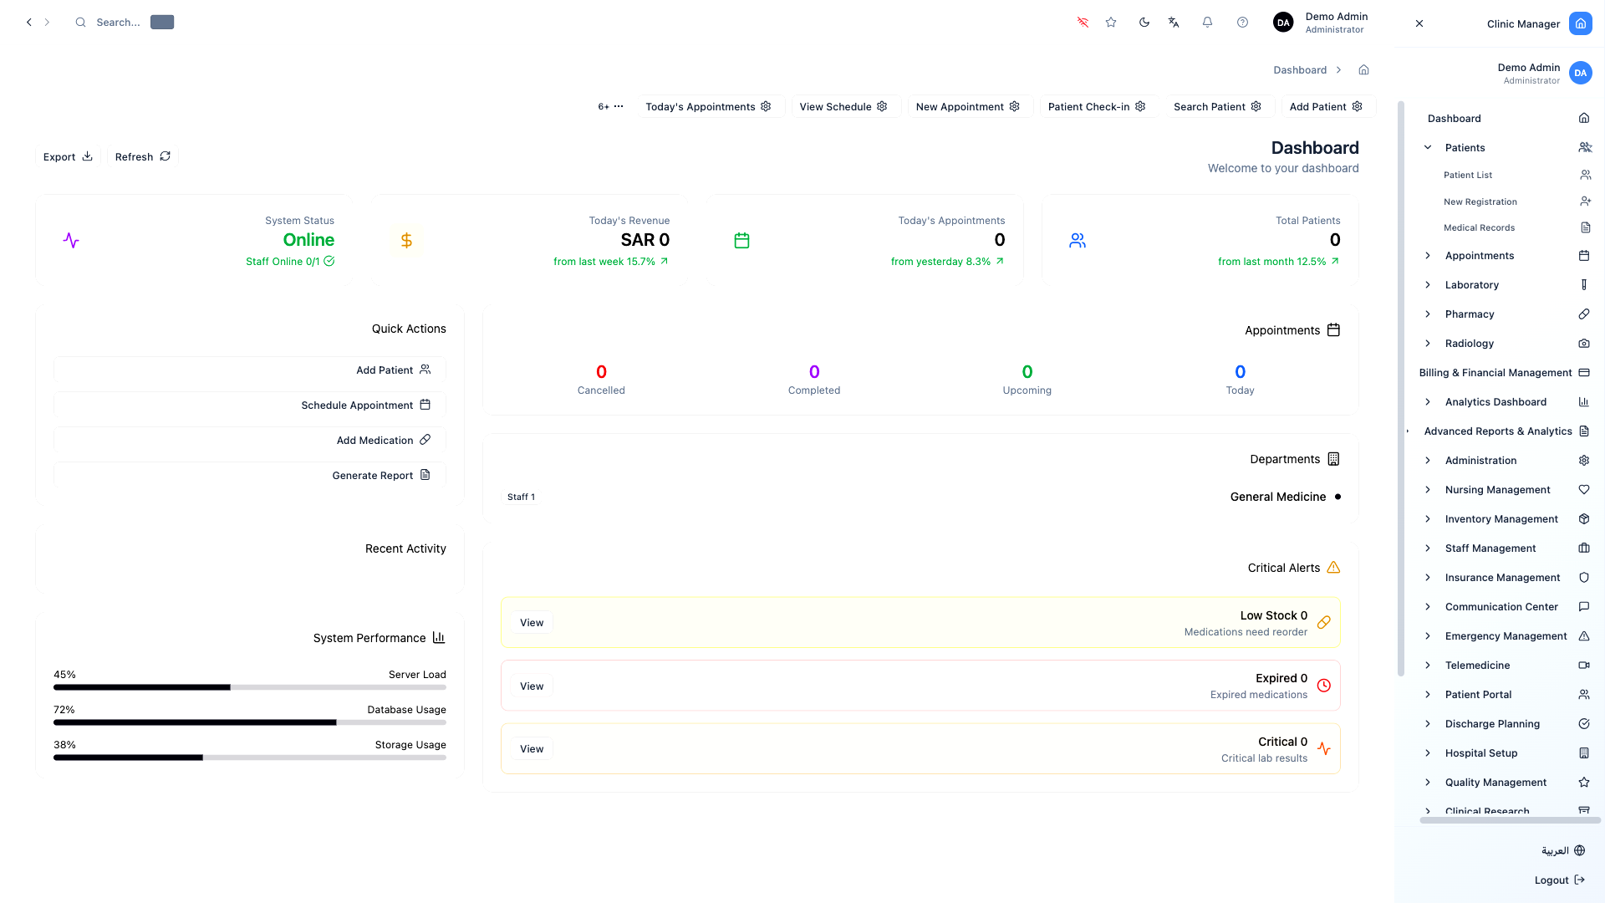Click gear icon on New Appointment shortcut
Viewport: 1605px width, 903px height.
pos(1015,106)
